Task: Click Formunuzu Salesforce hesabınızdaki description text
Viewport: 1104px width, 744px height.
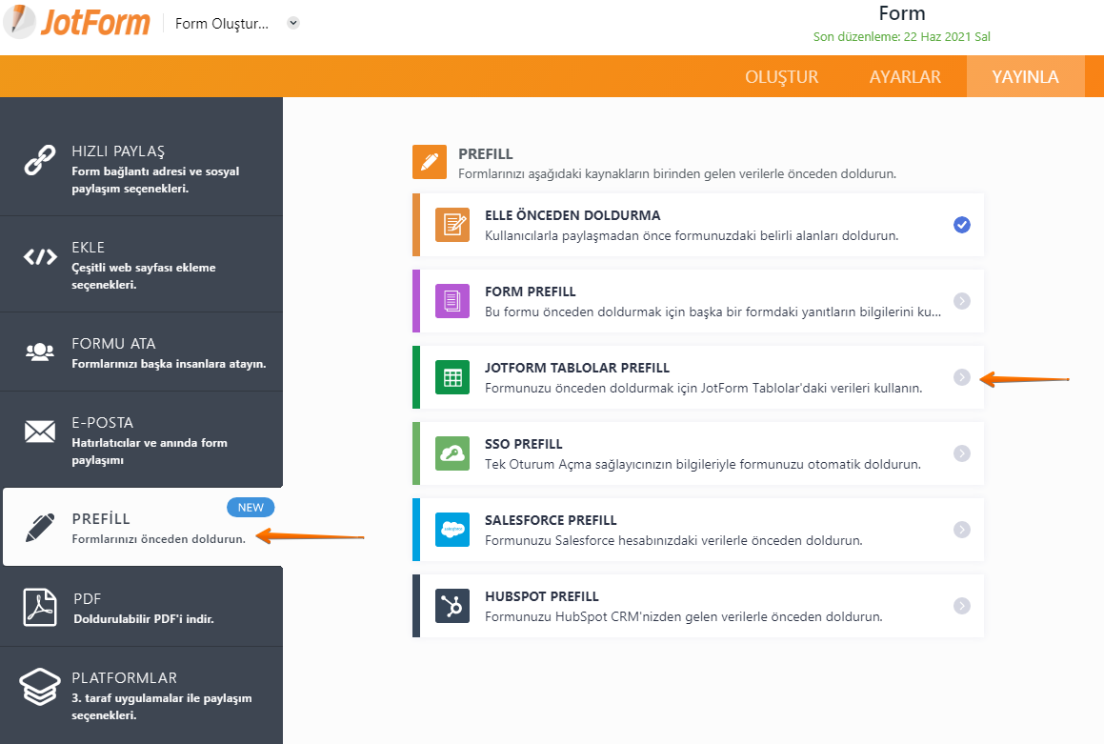Action: click(673, 540)
